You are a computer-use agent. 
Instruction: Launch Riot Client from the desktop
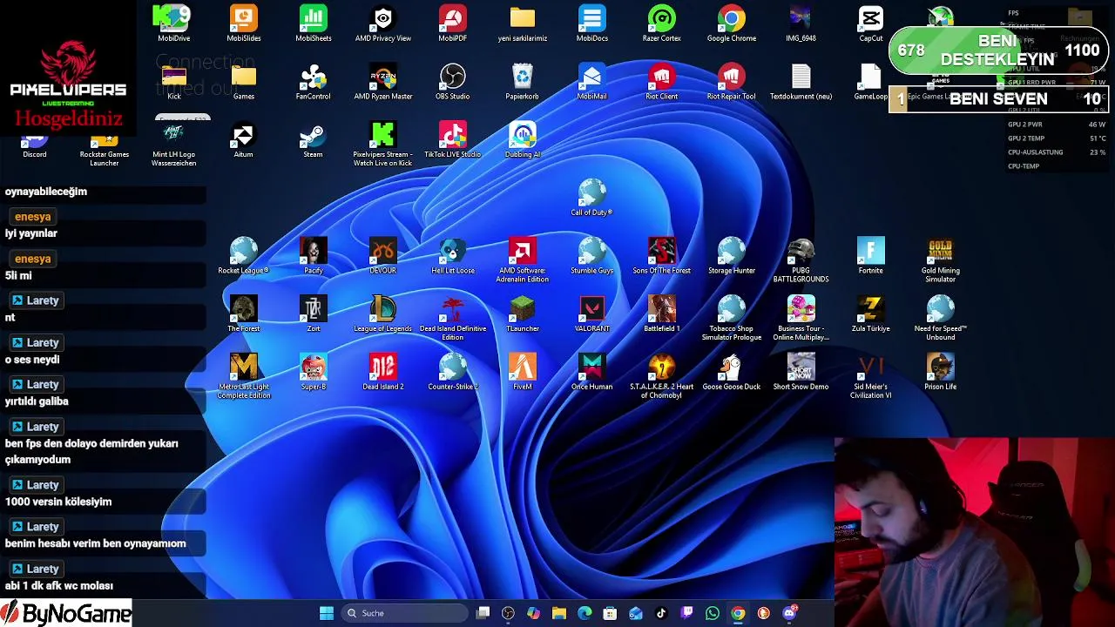click(x=662, y=82)
